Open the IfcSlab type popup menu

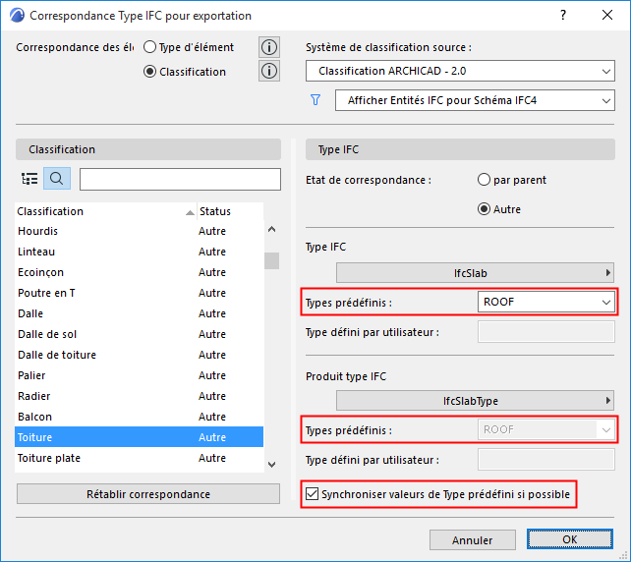[475, 272]
